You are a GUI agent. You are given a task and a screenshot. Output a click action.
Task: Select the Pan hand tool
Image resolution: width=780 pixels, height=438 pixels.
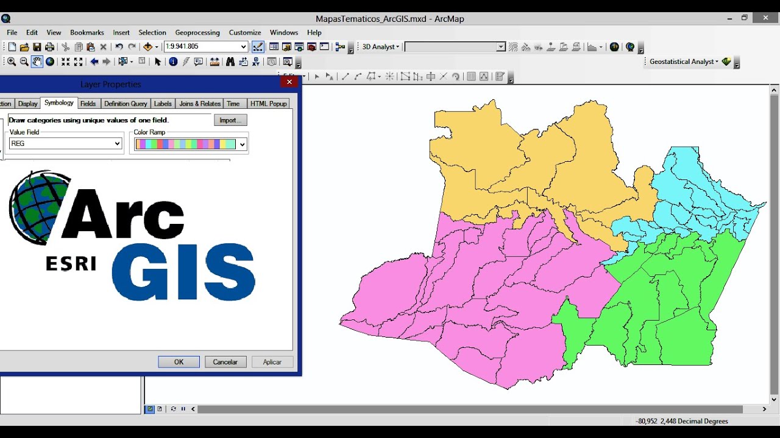[37, 61]
